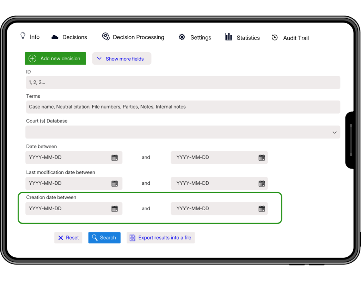
Task: Open calendar for second Date between field
Action: point(261,158)
